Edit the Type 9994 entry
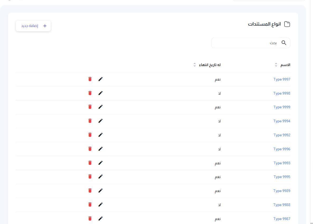The image size is (313, 224). pyautogui.click(x=100, y=121)
